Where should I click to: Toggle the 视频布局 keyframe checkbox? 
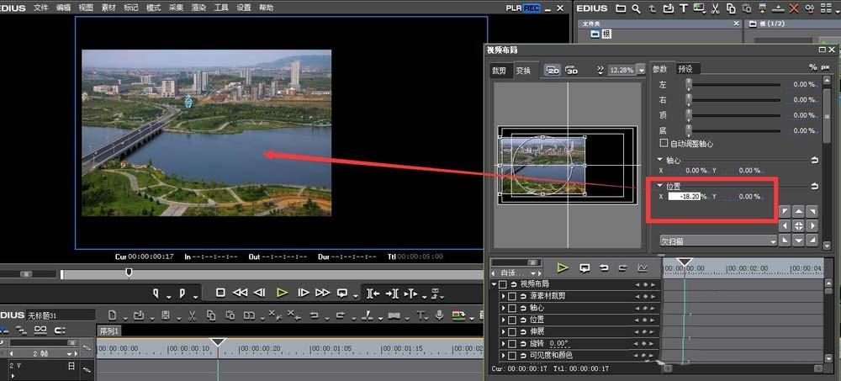503,284
